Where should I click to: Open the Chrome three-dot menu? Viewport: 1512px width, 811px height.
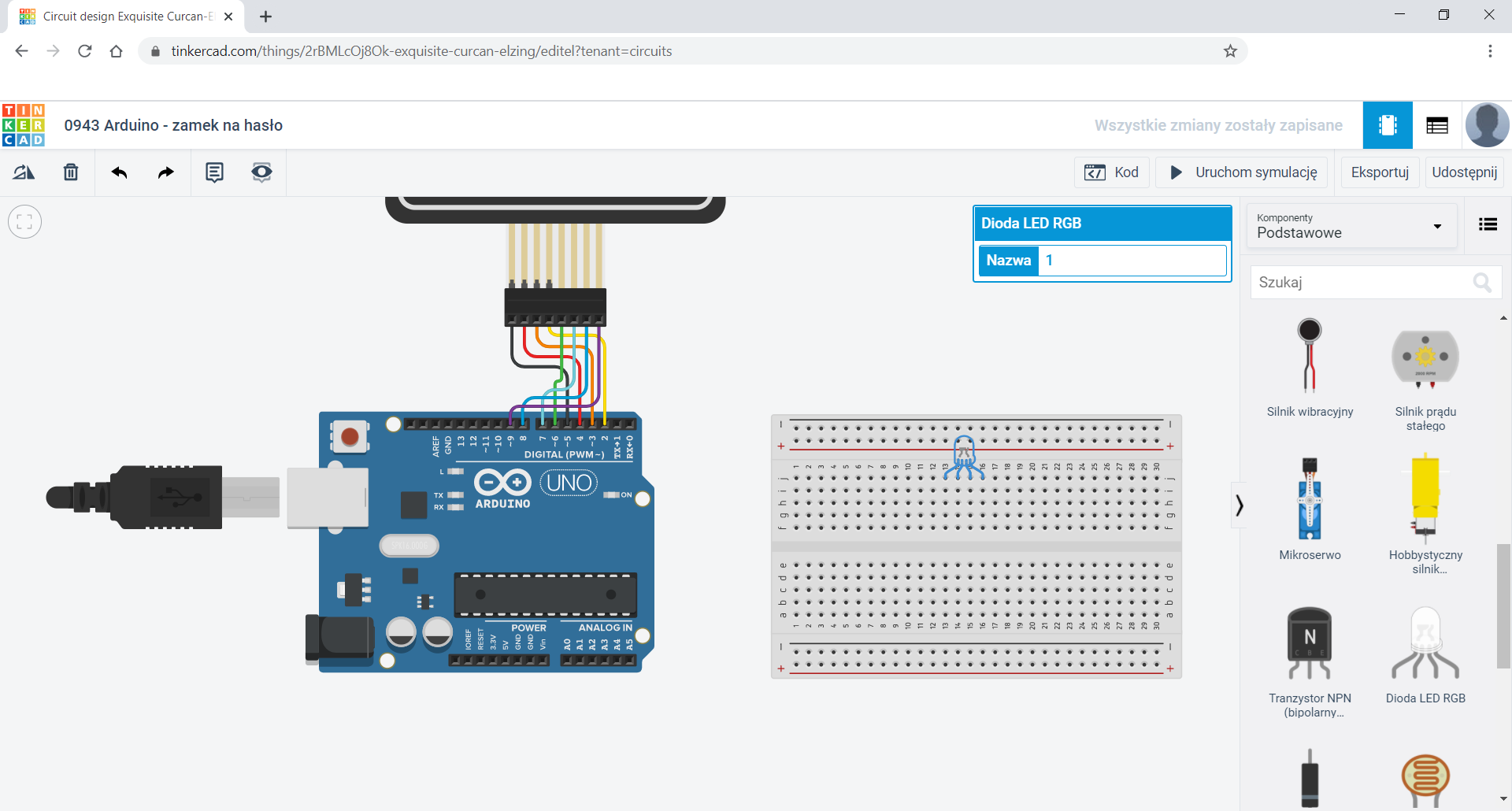(1490, 50)
